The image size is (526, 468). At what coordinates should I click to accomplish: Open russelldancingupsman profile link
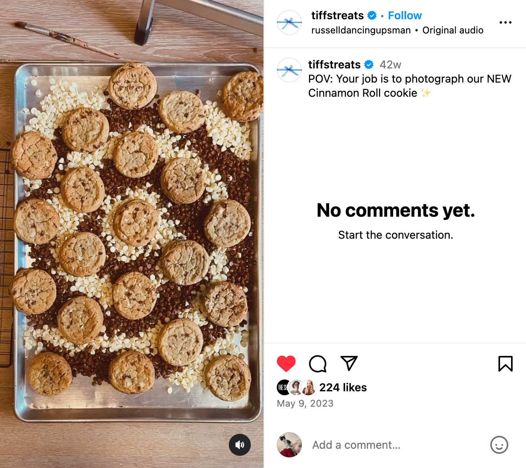pos(361,30)
